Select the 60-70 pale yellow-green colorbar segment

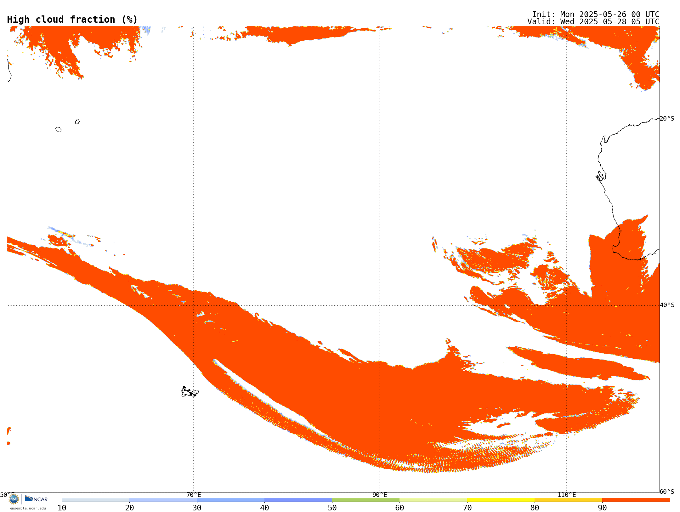click(433, 500)
